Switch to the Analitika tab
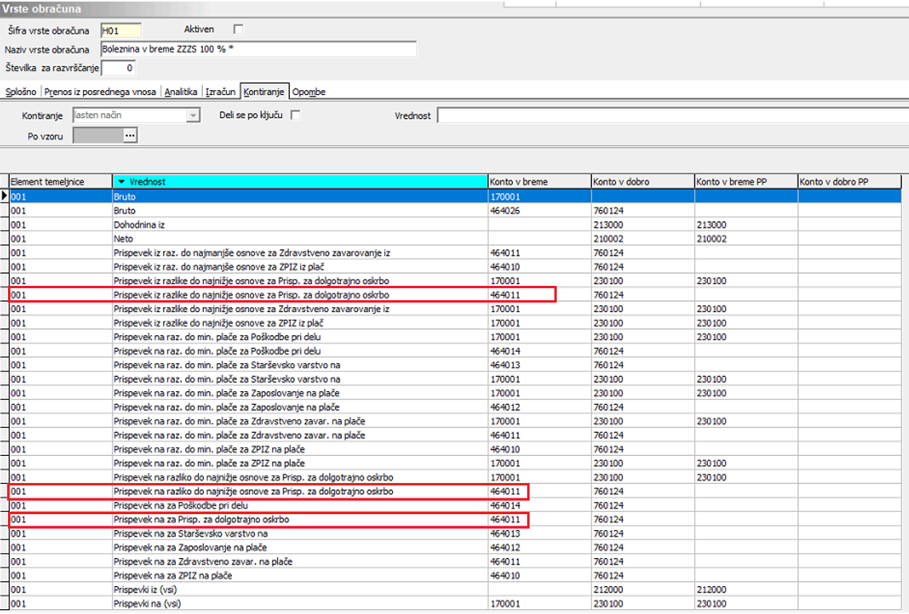Screen dimensions: 909x614 [x=181, y=92]
